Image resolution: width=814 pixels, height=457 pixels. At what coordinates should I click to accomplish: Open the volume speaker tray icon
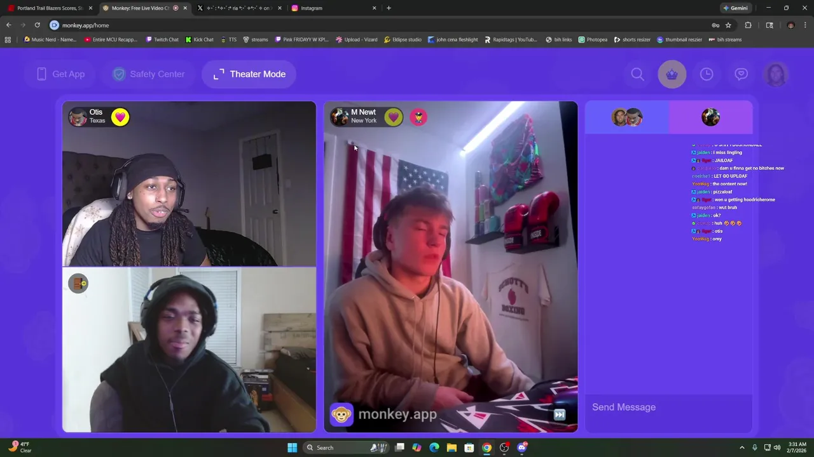(777, 447)
